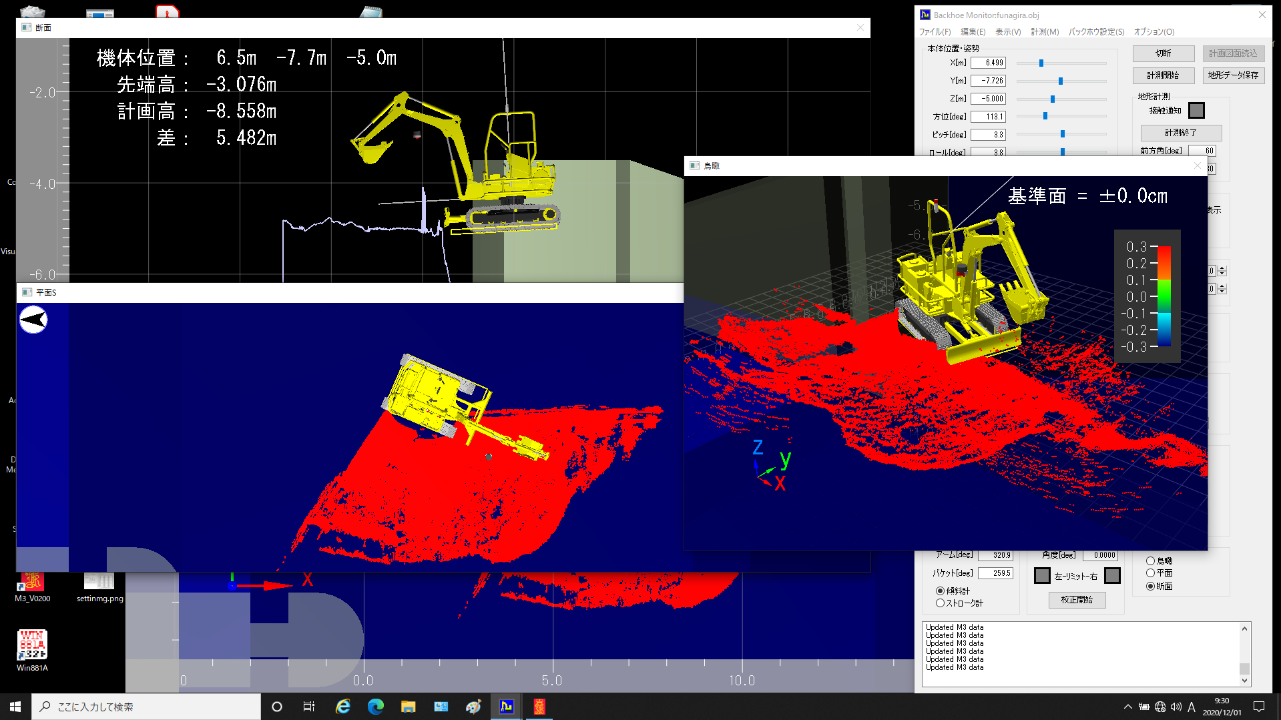Click the 方位[deg] value field
Viewport: 1281px width, 720px height.
pyautogui.click(x=988, y=117)
